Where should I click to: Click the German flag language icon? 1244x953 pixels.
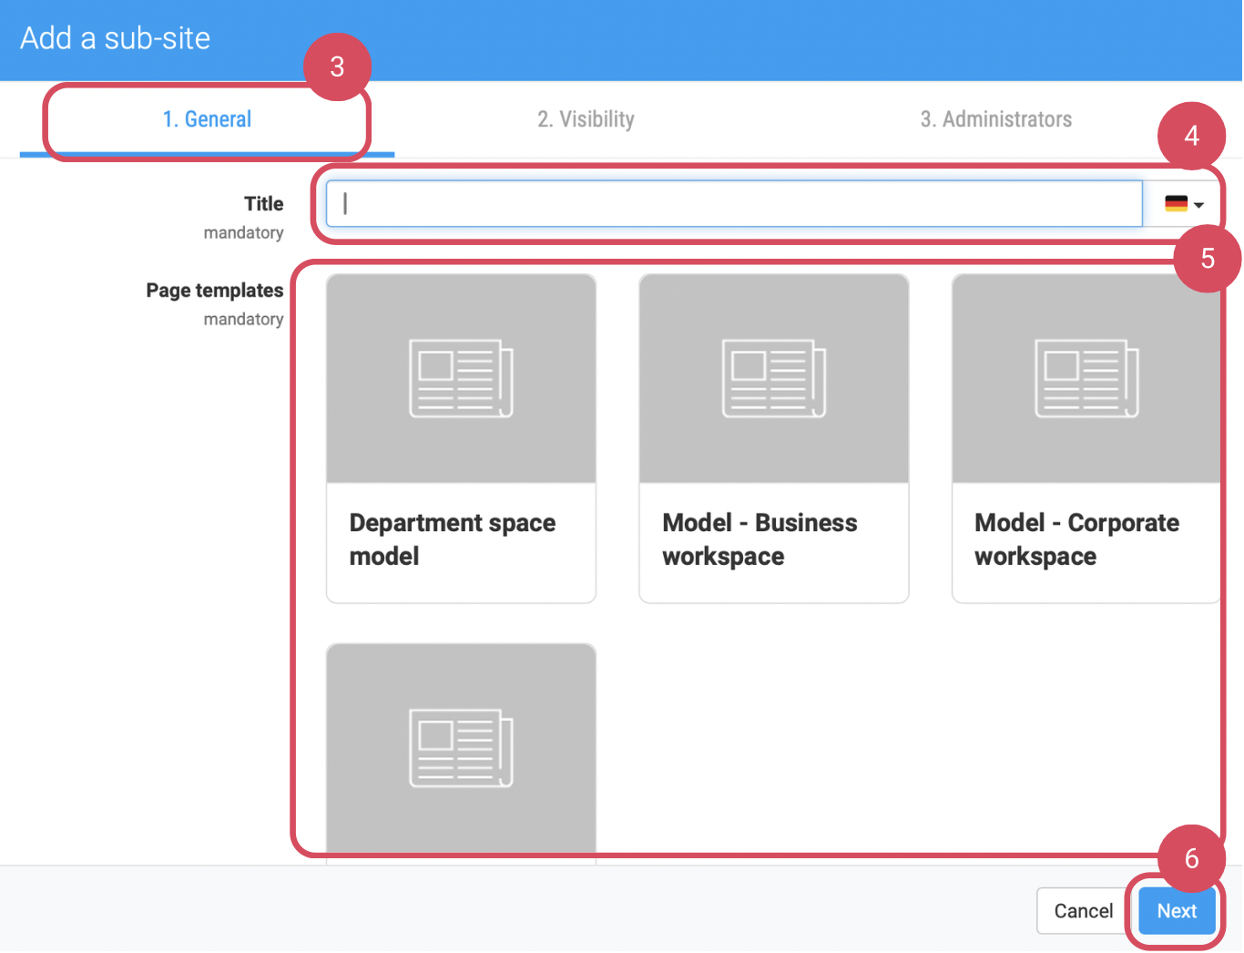click(x=1176, y=204)
